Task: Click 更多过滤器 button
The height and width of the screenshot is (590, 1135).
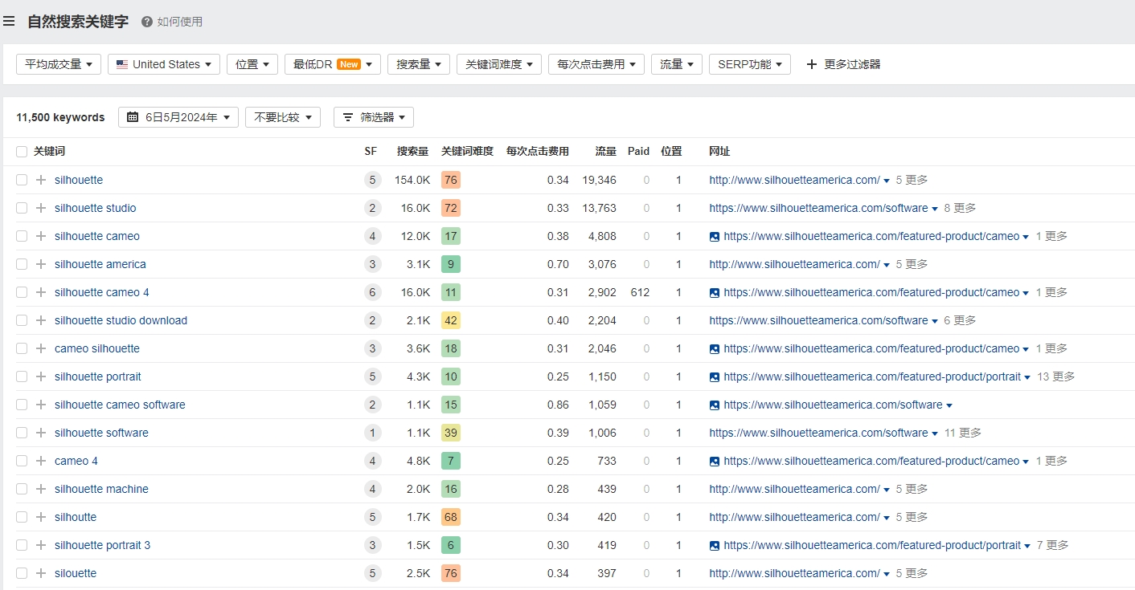Action: tap(843, 64)
